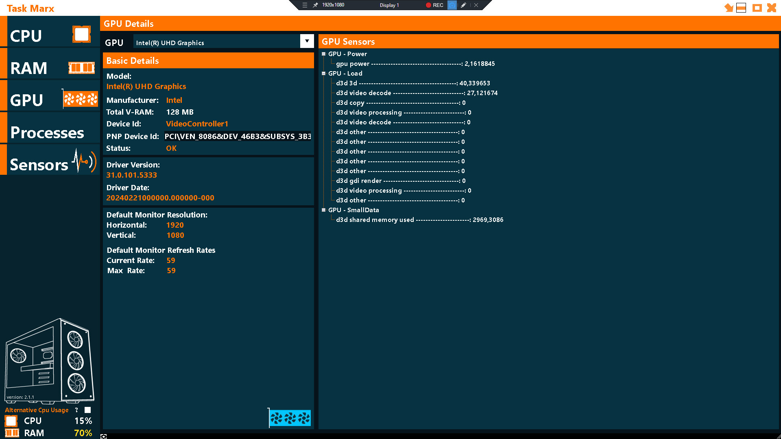
Task: Take a screenshot with the camera icon
Action: pos(452,5)
